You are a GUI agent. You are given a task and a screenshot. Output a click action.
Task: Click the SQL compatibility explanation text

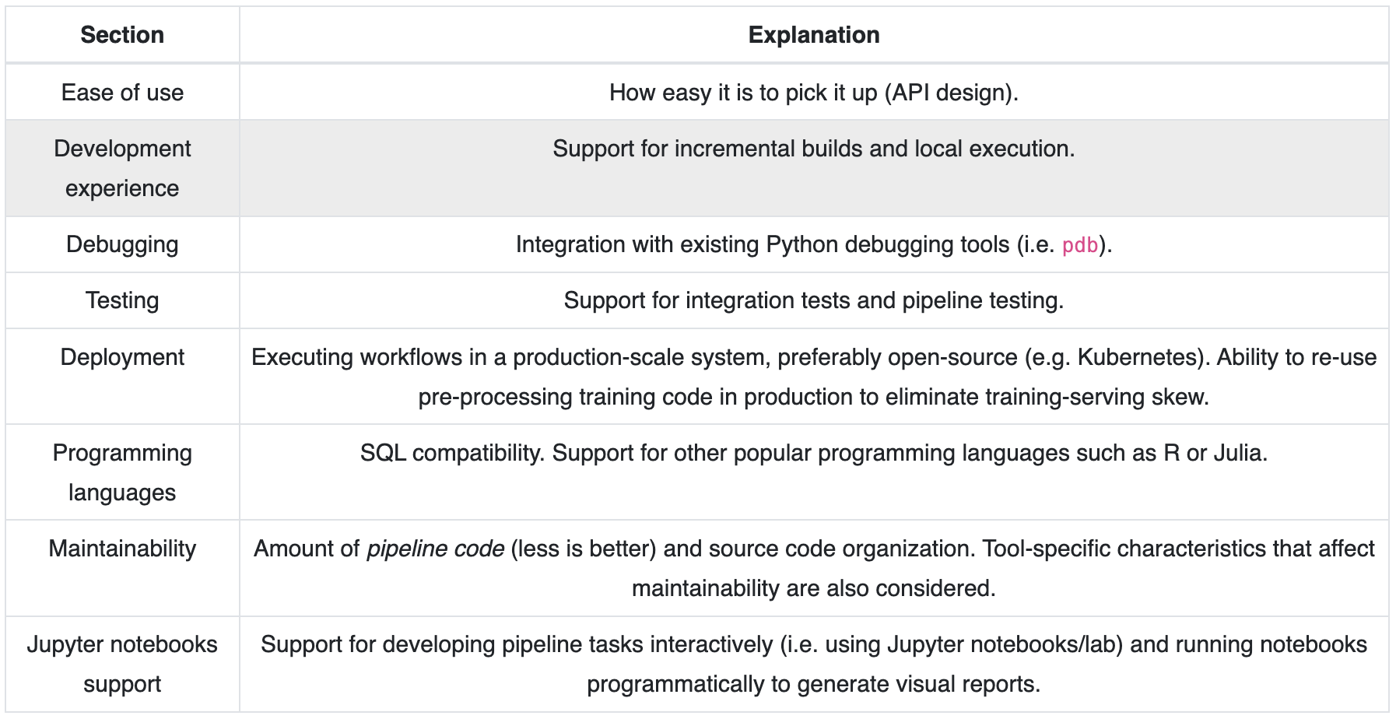point(813,453)
